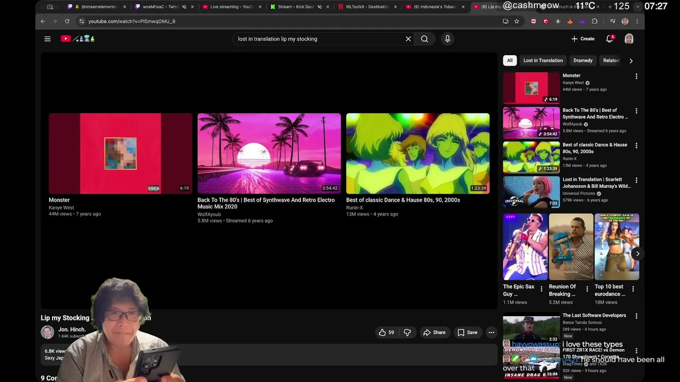Click the Create button
The width and height of the screenshot is (680, 382).
pyautogui.click(x=583, y=39)
